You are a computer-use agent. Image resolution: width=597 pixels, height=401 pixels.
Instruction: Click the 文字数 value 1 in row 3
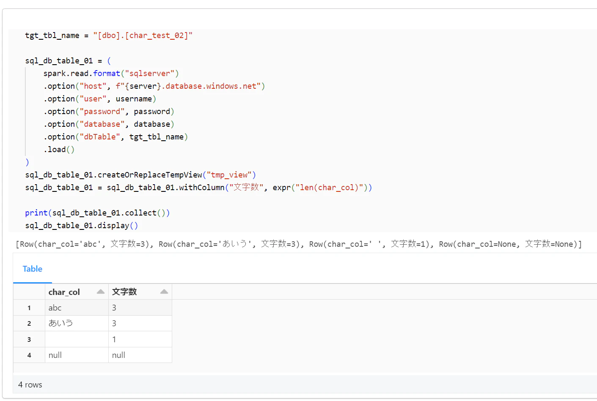(x=140, y=339)
